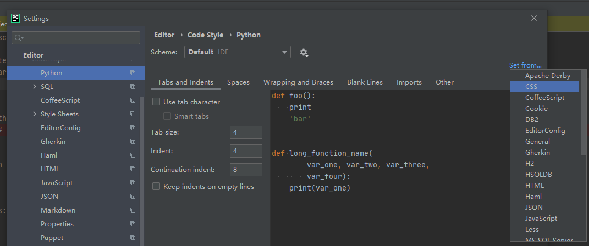Click Code Style in the breadcrumb
Image resolution: width=589 pixels, height=246 pixels.
[x=206, y=35]
